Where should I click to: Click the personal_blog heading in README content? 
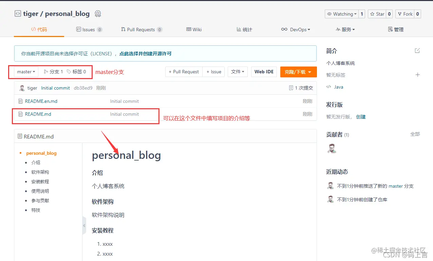click(x=126, y=155)
